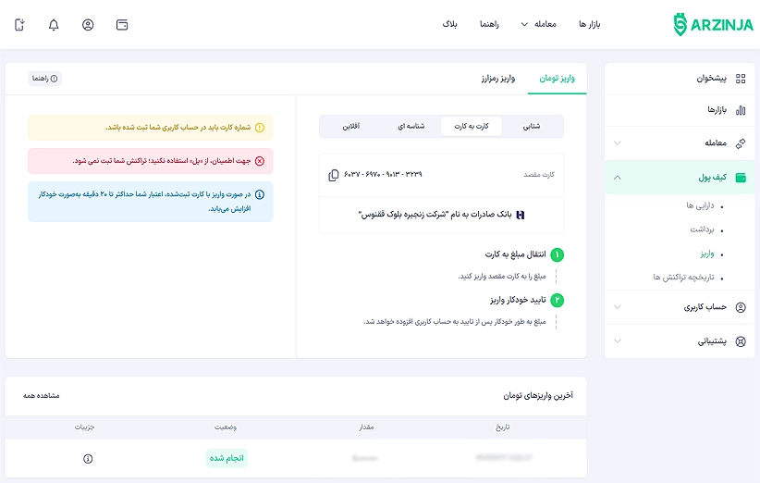The image size is (760, 483).
Task: Select the آفلاین payment method
Action: point(350,126)
